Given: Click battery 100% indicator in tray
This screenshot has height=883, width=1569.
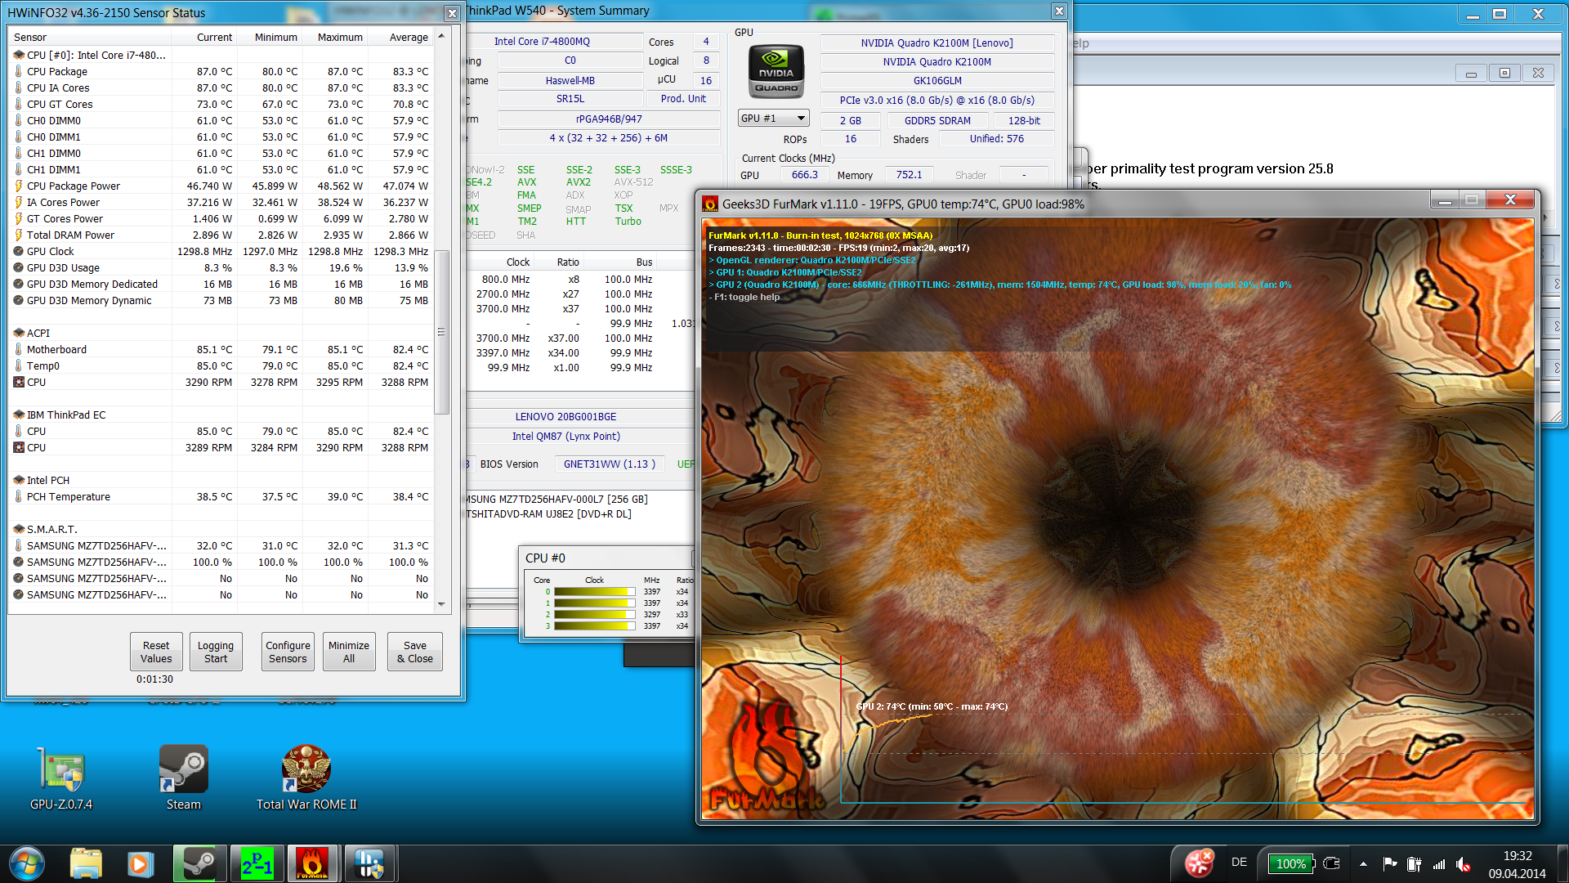Looking at the screenshot, I should pyautogui.click(x=1290, y=863).
